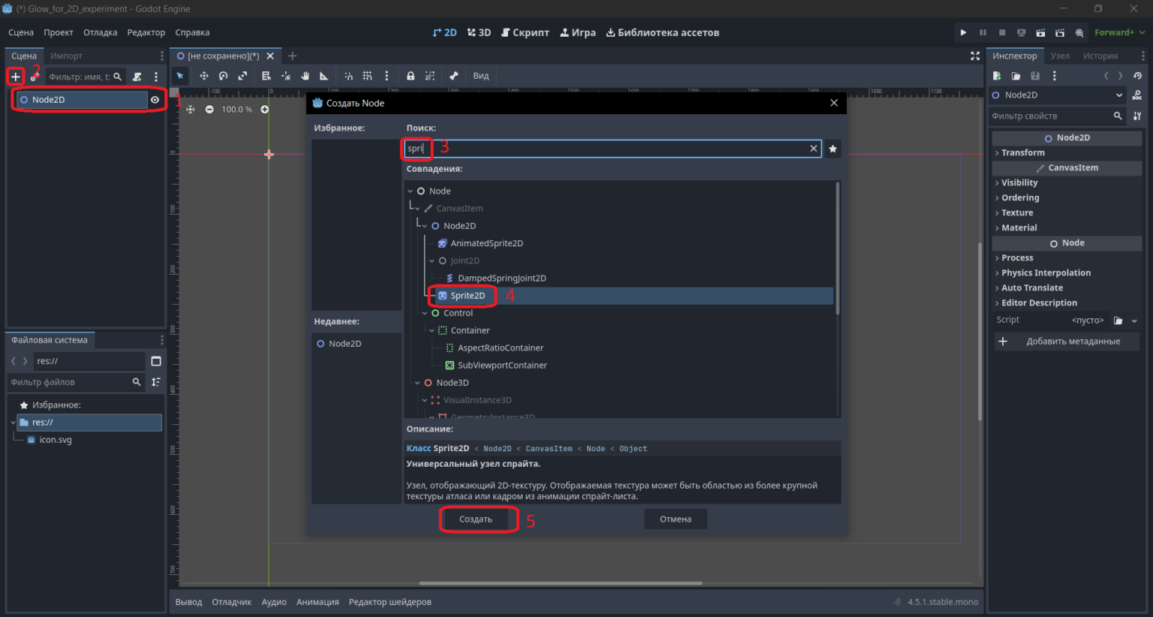Pause the running project

click(983, 32)
